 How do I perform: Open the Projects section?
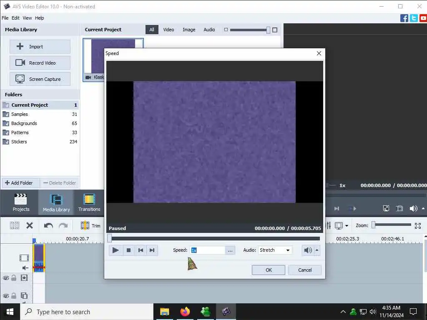tap(21, 202)
